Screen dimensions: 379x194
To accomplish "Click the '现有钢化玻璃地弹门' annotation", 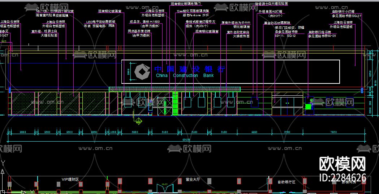I will 185,4.
